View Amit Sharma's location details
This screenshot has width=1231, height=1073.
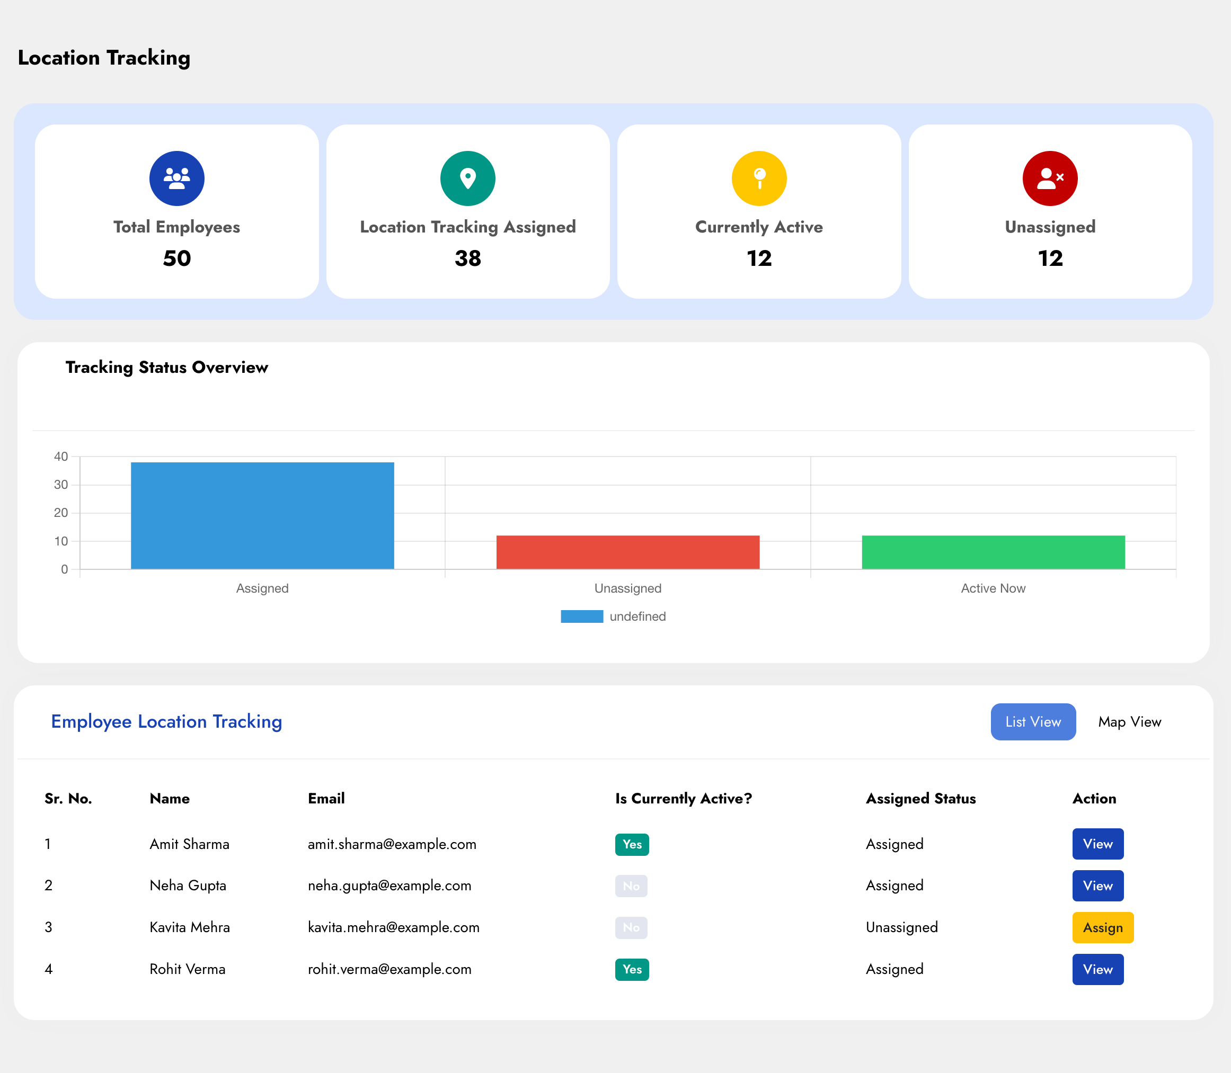click(1097, 844)
